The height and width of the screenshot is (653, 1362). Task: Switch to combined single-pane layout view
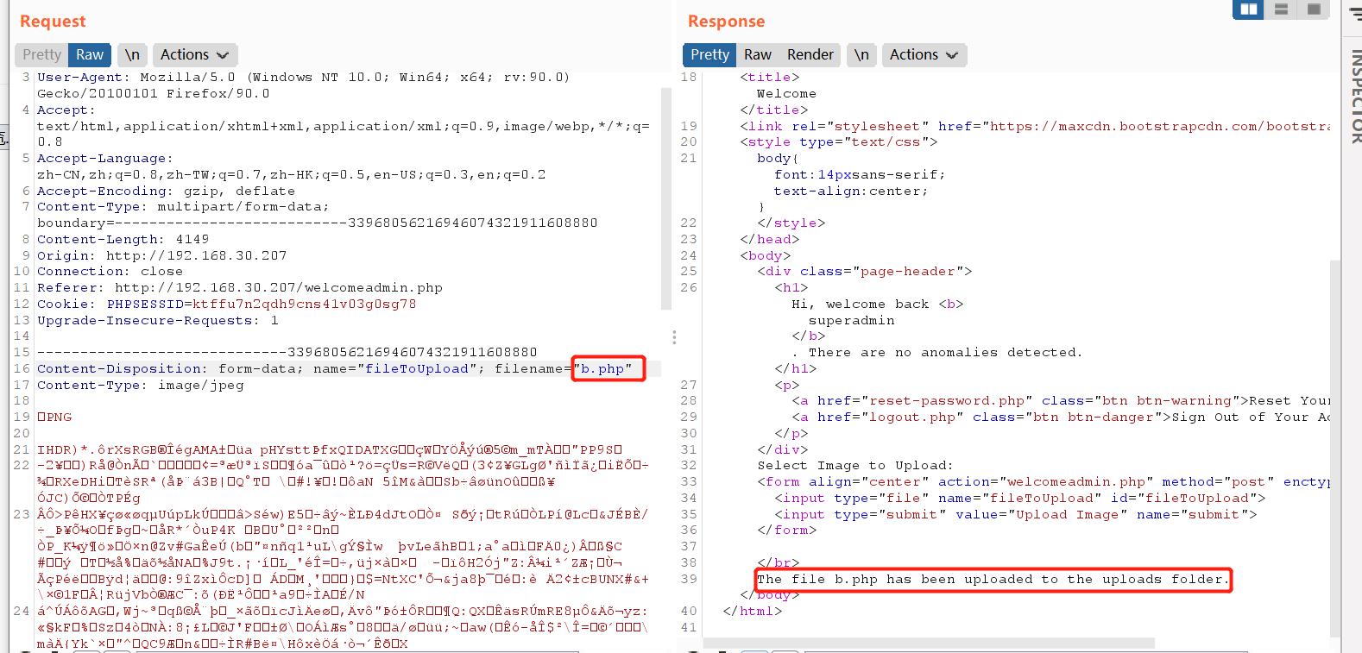[x=1314, y=9]
